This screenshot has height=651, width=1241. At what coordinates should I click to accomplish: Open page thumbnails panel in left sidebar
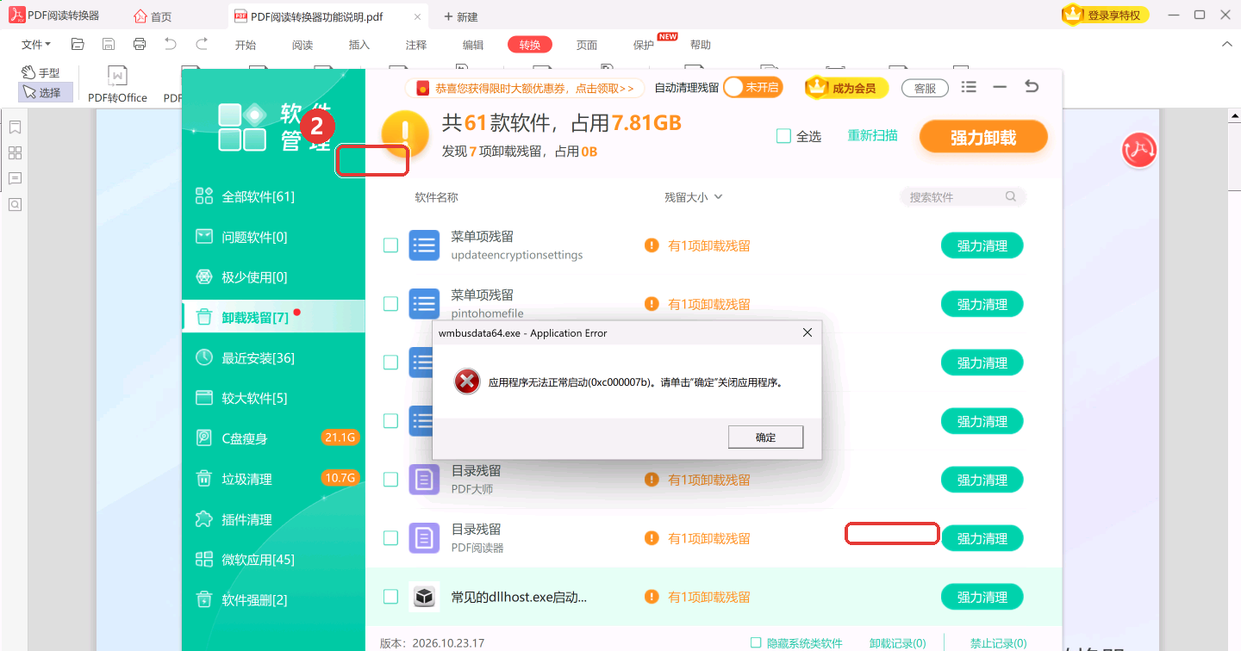coord(15,153)
